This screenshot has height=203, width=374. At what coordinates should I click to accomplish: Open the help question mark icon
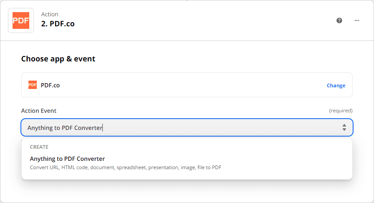click(x=339, y=20)
